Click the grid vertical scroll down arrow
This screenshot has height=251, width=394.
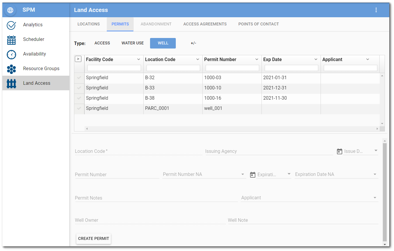pos(382,124)
